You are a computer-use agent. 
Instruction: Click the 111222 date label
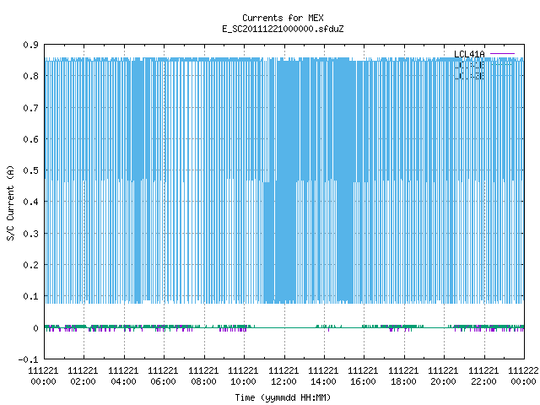(x=523, y=370)
